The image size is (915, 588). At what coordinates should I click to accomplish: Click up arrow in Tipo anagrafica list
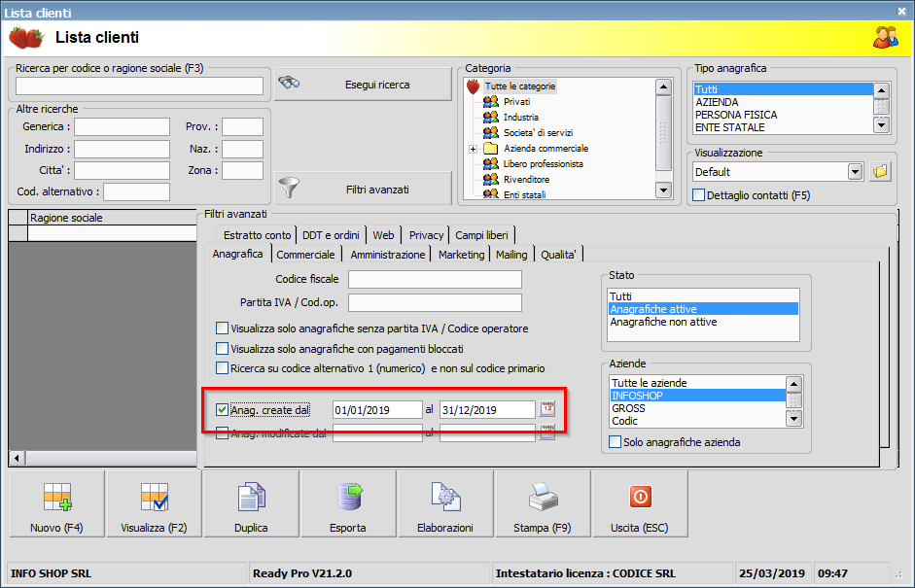(x=881, y=90)
